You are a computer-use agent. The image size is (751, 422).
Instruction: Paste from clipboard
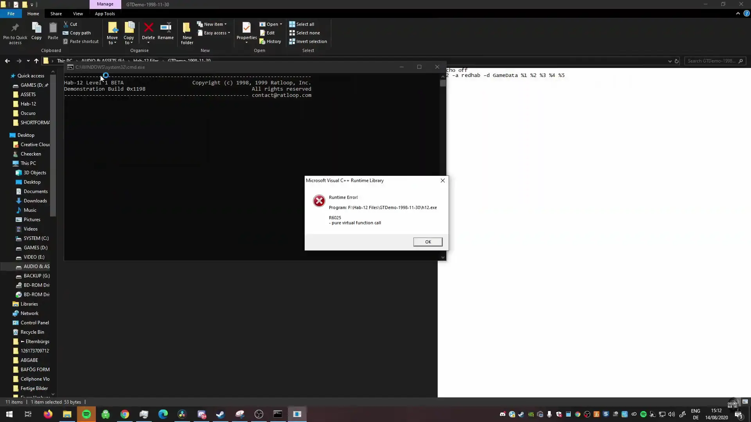[x=52, y=31]
